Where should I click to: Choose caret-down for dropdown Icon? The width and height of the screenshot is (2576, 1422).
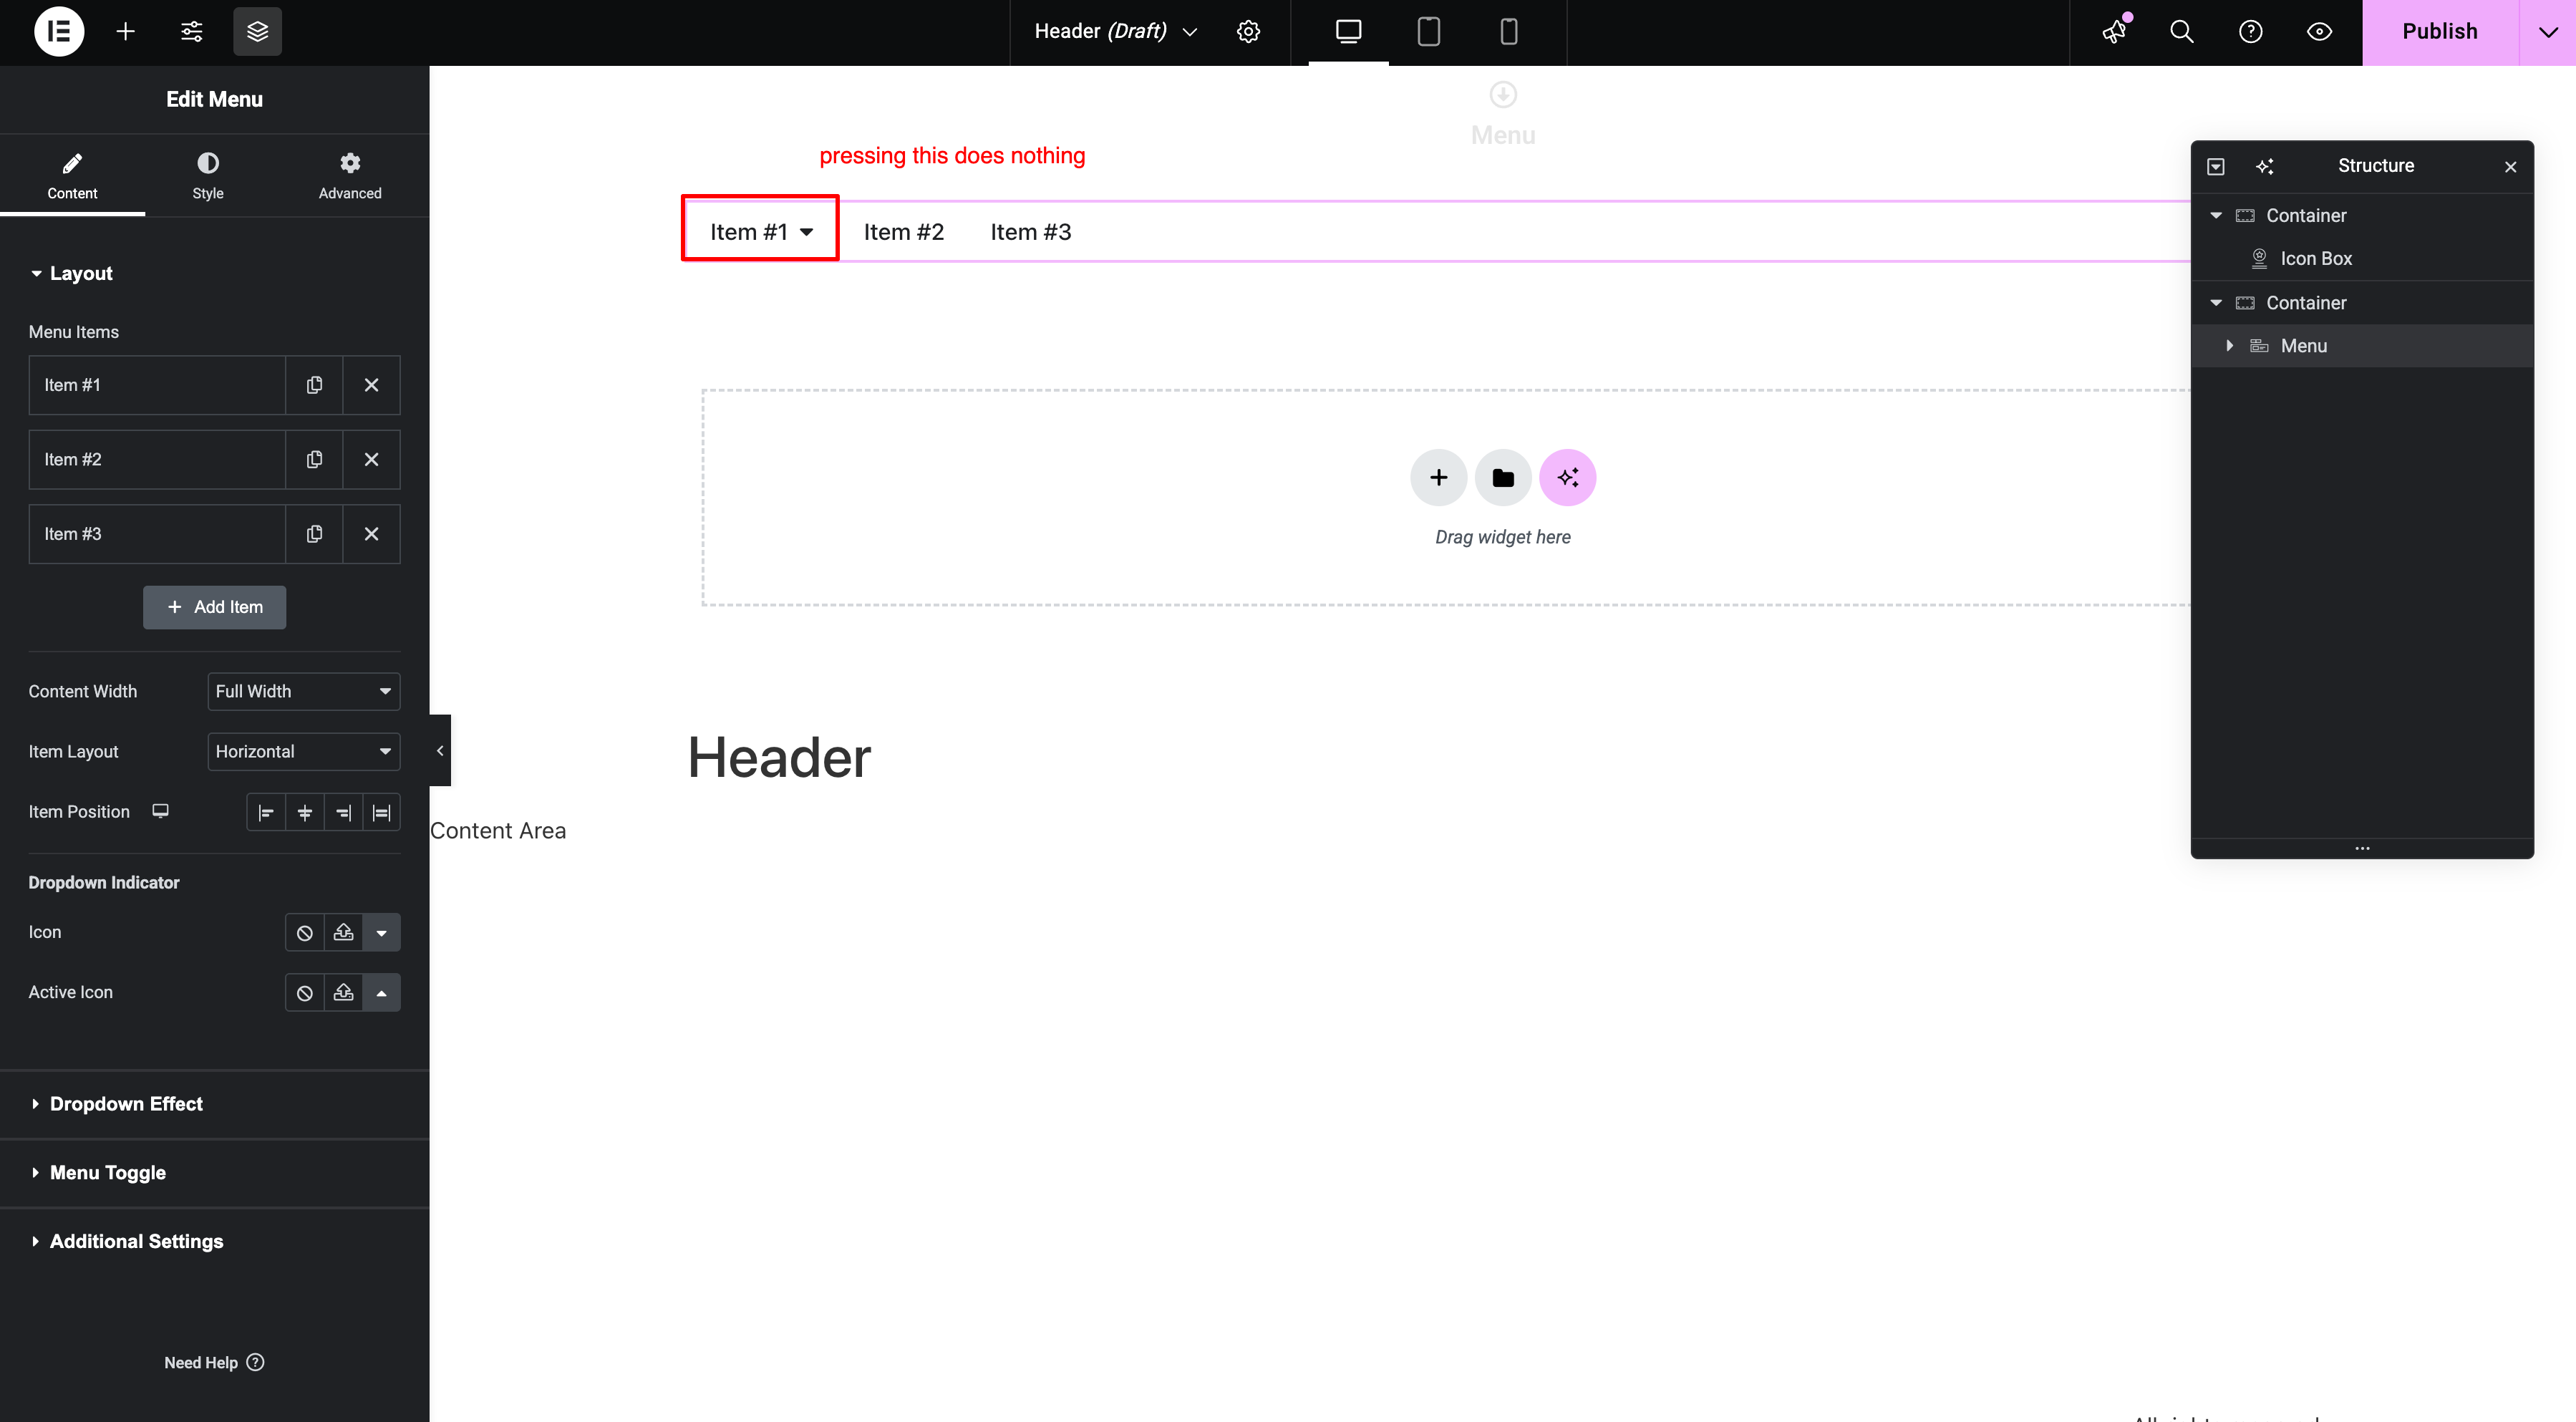[x=381, y=932]
